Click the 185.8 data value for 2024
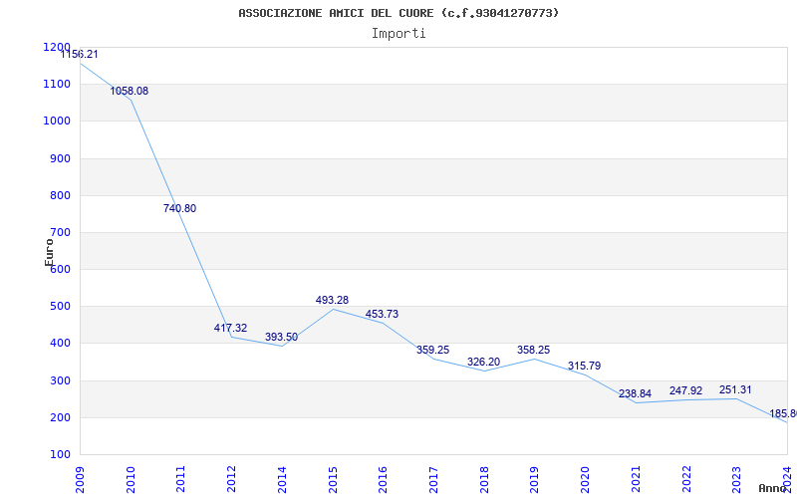Screen dimensions: 797x498 (x=783, y=413)
